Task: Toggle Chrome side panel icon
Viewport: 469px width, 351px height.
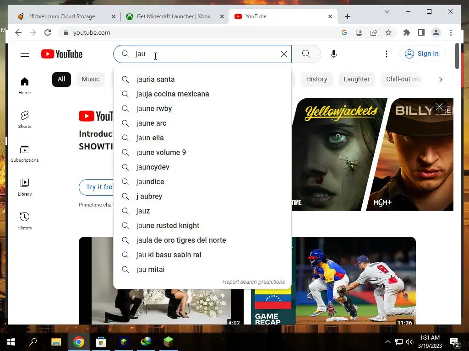Action: point(421,32)
